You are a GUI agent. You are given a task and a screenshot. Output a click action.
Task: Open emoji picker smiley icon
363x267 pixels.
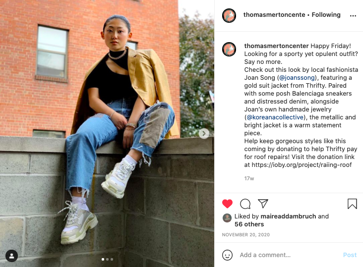pos(227,255)
